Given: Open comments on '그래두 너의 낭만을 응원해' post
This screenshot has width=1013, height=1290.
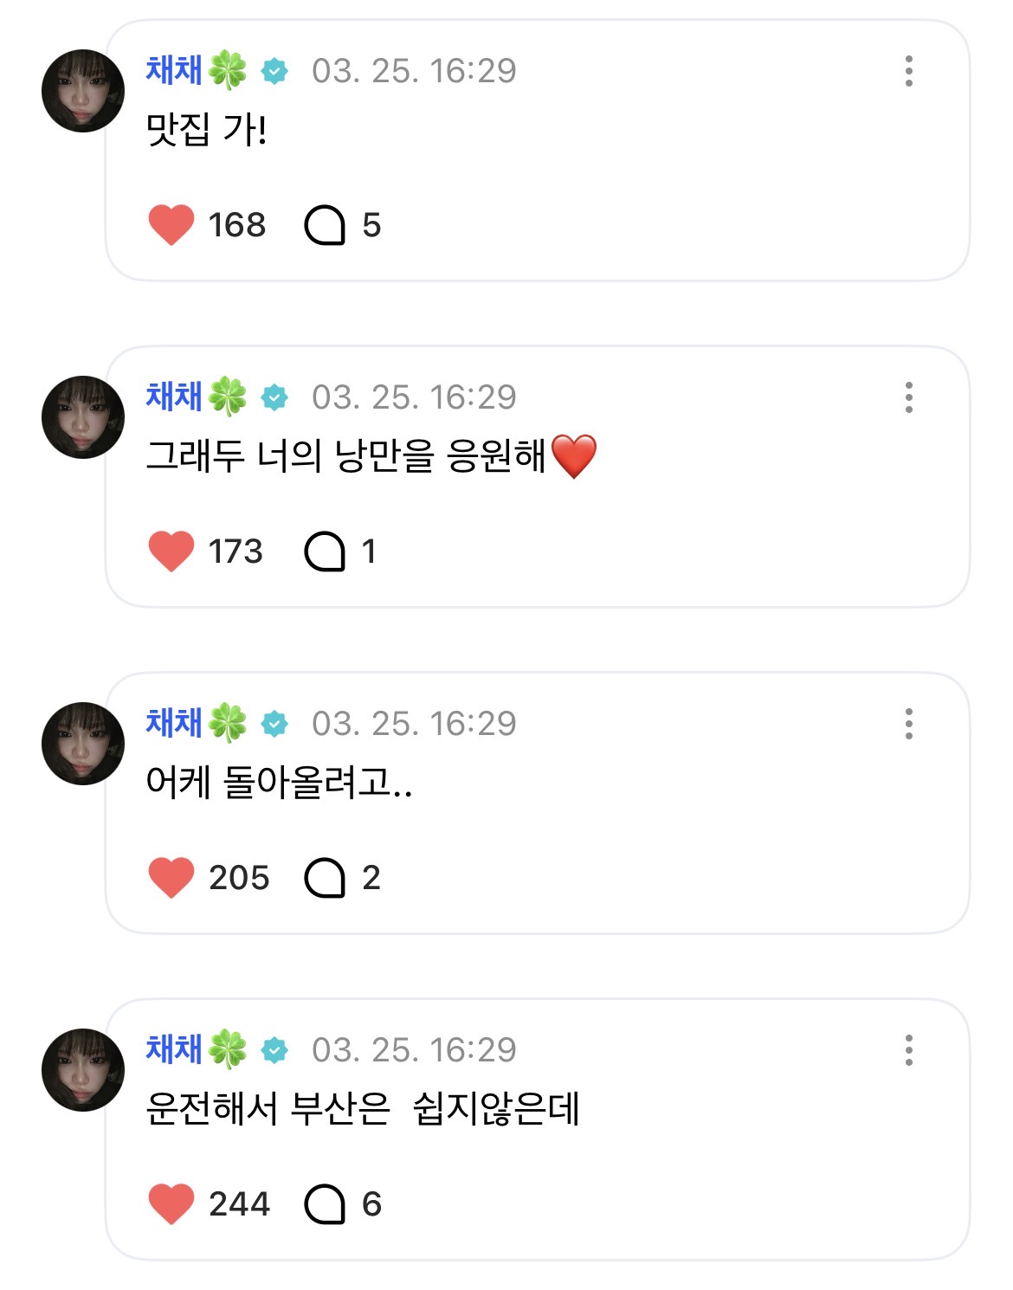Looking at the screenshot, I should (x=325, y=551).
